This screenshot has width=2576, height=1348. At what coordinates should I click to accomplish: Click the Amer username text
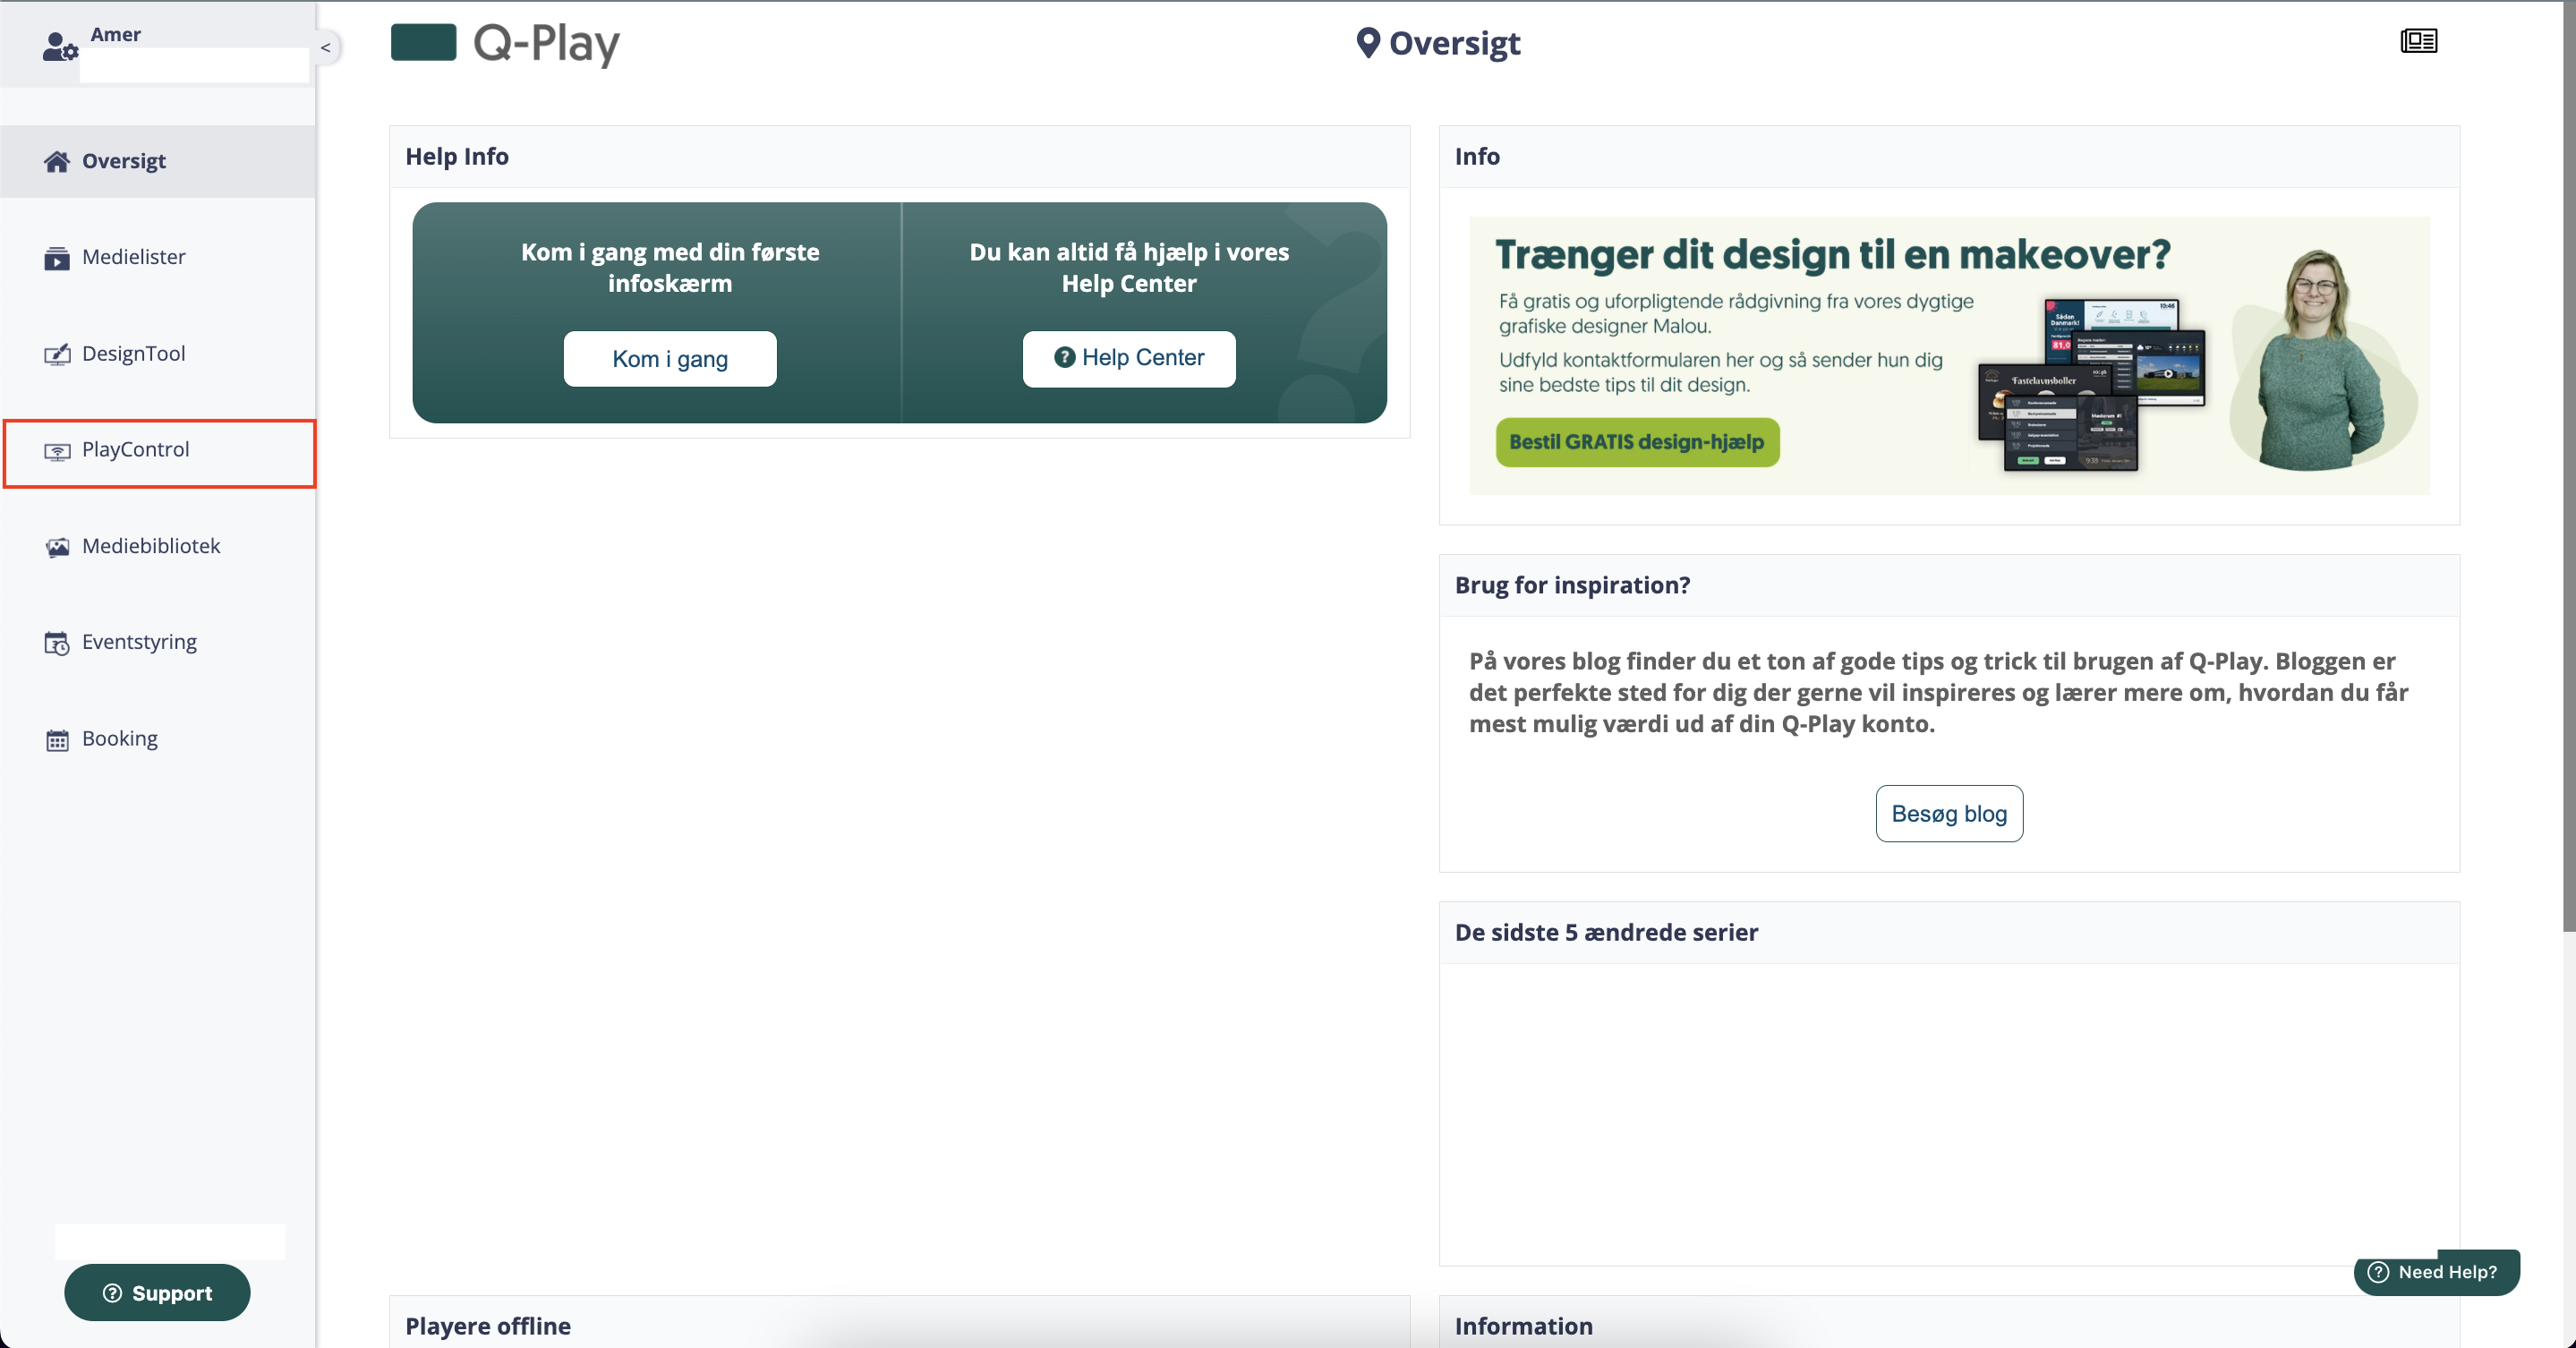click(115, 34)
